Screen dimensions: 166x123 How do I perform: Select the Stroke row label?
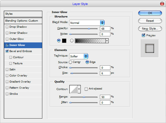pyautogui.click(x=14, y=94)
